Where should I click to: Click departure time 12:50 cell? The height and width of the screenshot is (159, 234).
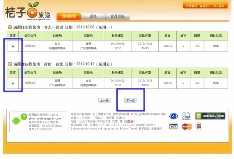pyautogui.click(x=118, y=46)
